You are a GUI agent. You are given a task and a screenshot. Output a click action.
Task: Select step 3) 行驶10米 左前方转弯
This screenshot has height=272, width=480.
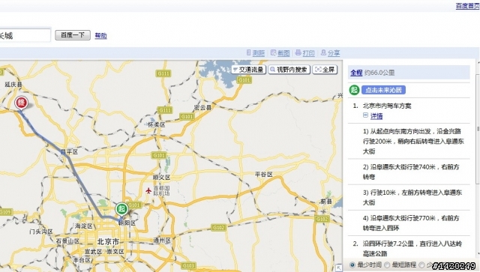click(x=412, y=197)
